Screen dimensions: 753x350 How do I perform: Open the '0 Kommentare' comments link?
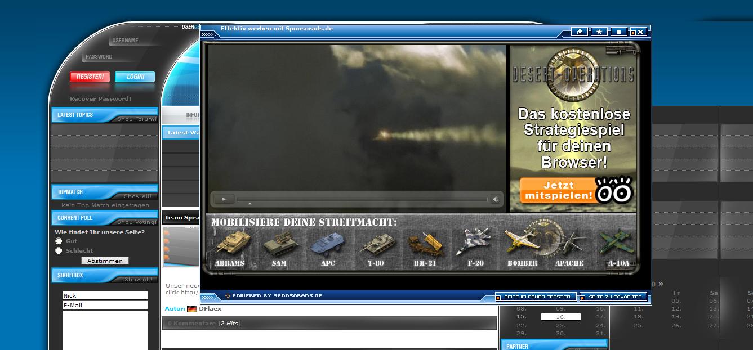191,324
